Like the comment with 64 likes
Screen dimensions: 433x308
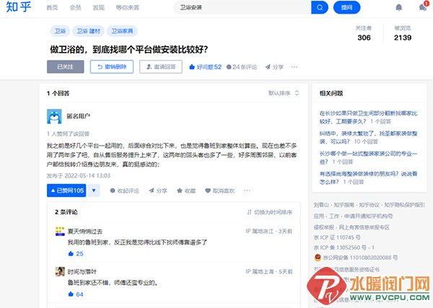tap(76, 294)
